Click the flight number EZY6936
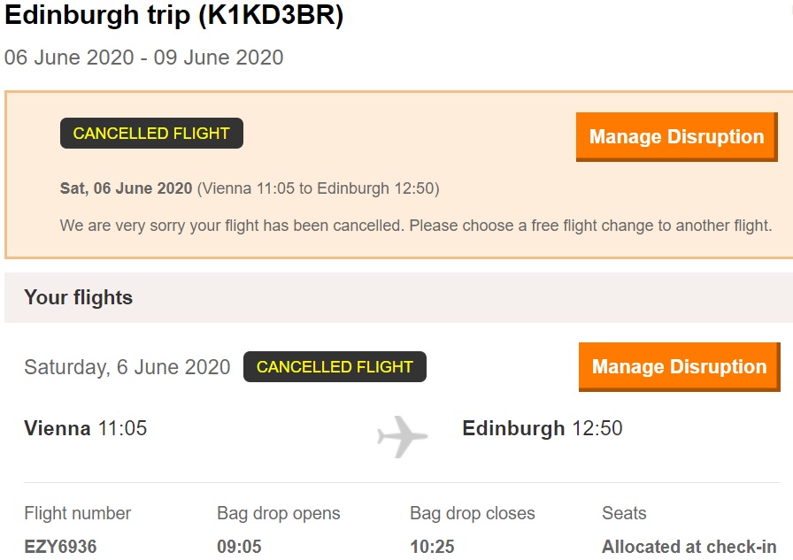The image size is (793, 560). coord(60,547)
